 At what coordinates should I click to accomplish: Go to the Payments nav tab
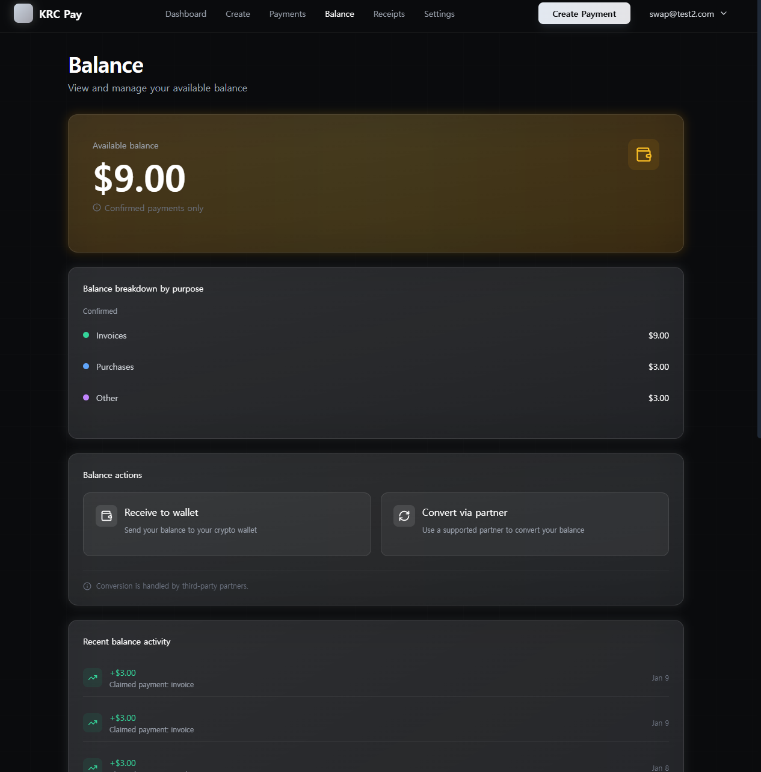tap(288, 14)
